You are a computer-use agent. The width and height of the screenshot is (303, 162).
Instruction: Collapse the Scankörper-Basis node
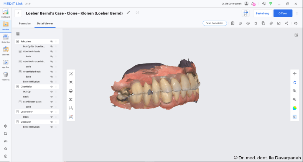pyautogui.click(x=20, y=102)
